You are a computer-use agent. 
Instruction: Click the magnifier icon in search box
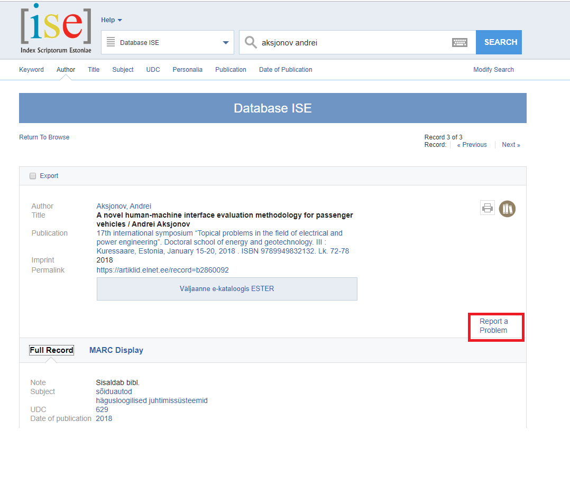click(x=251, y=42)
